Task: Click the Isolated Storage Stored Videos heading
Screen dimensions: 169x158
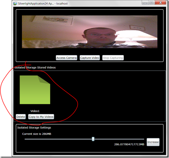Action: point(35,68)
